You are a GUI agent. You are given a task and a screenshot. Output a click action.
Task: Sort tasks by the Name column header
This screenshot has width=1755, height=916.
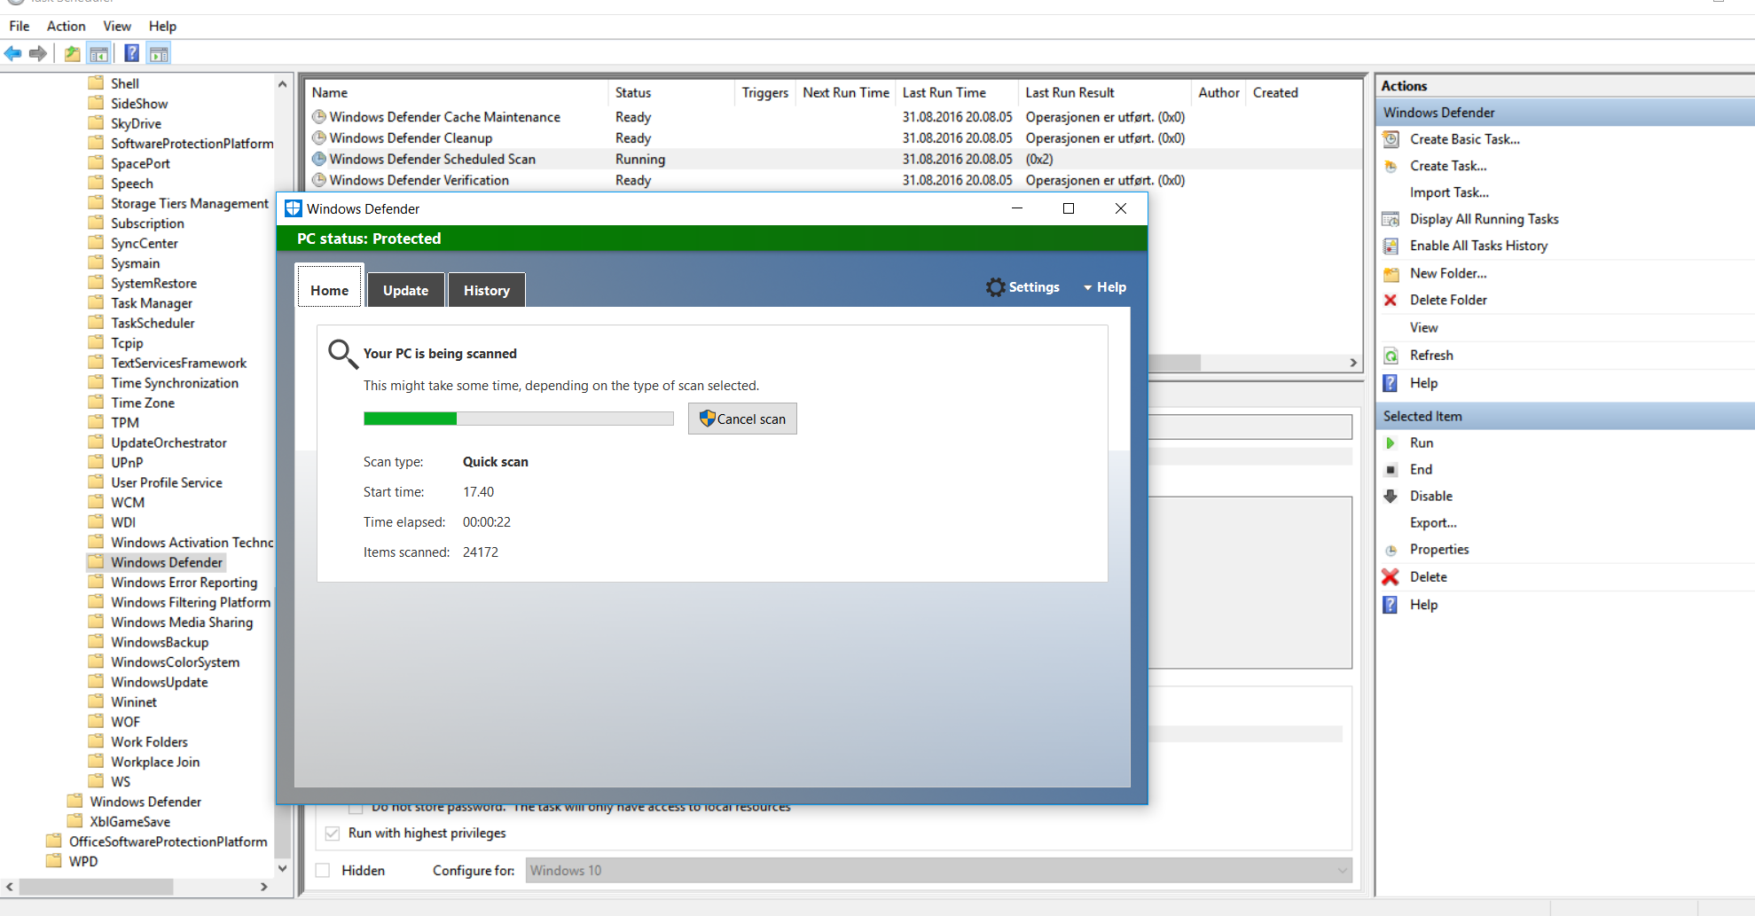(457, 92)
